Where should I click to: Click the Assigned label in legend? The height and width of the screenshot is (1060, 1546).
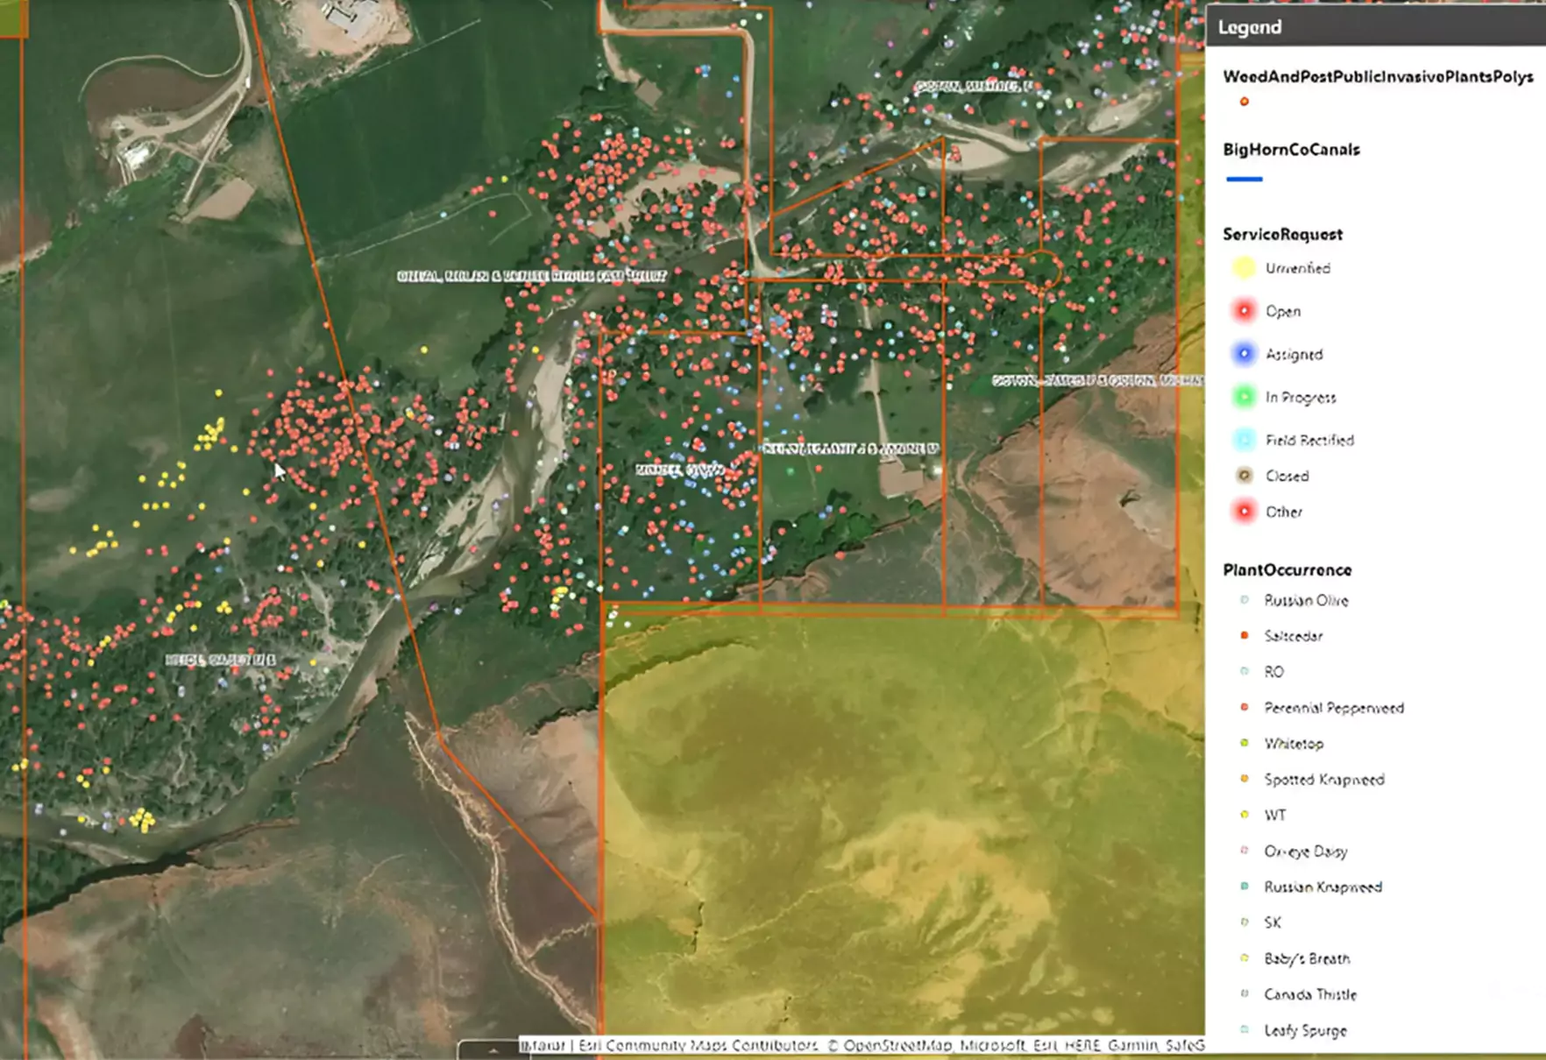[1294, 354]
